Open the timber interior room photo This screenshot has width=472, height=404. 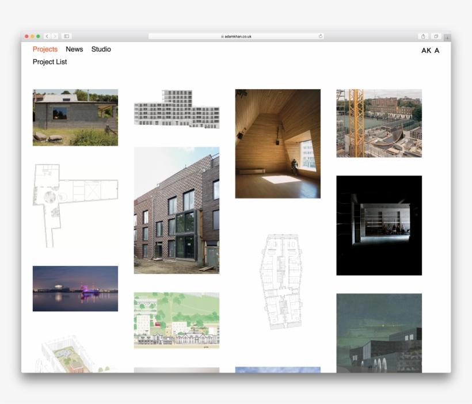(277, 143)
